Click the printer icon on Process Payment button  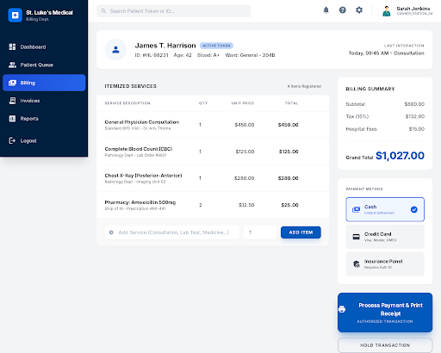click(342, 309)
